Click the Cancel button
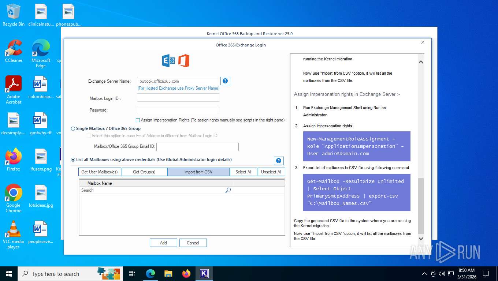This screenshot has width=498, height=281. coord(193,243)
